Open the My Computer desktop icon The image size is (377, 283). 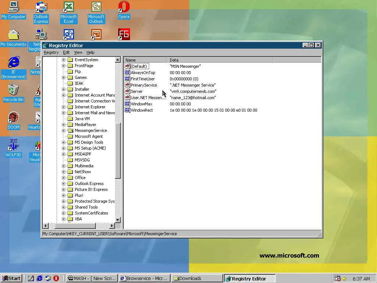point(14,10)
